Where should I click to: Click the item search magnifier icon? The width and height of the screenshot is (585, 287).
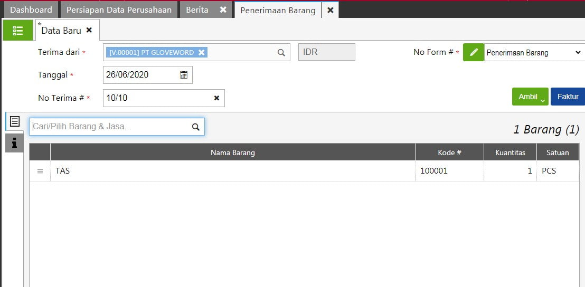196,127
